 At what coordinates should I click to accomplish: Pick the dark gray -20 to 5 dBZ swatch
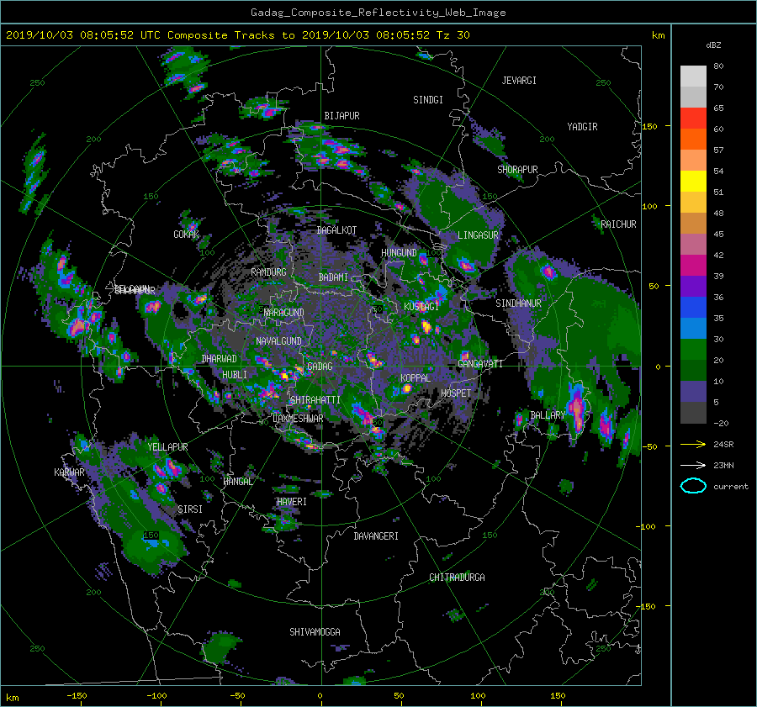click(693, 412)
